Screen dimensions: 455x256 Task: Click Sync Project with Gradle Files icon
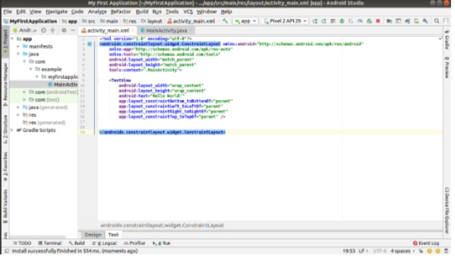coord(408,21)
